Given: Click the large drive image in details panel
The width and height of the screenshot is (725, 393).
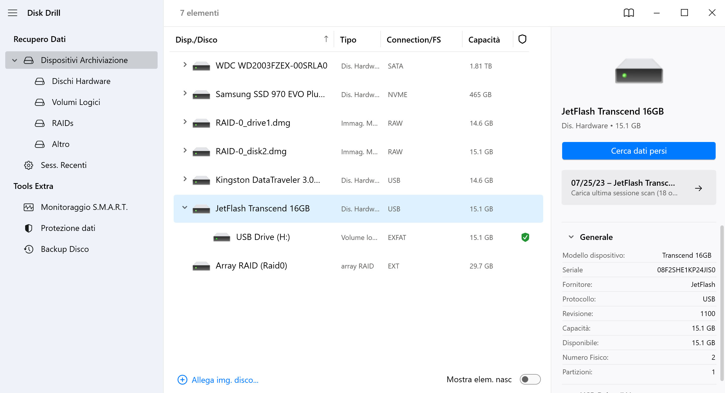Looking at the screenshot, I should click(639, 71).
